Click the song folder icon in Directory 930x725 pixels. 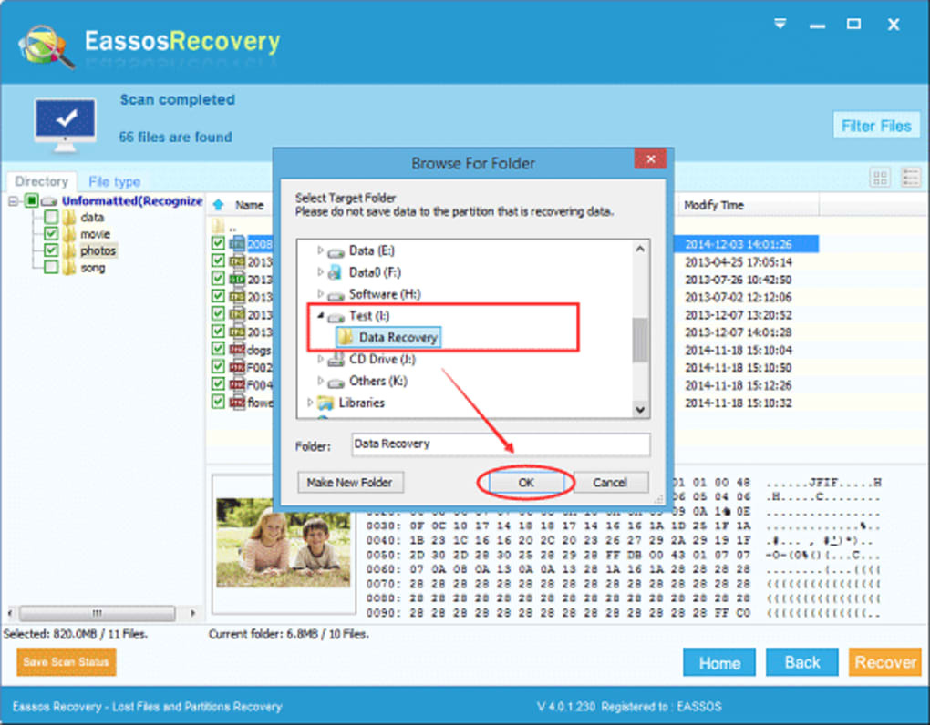pyautogui.click(x=68, y=268)
